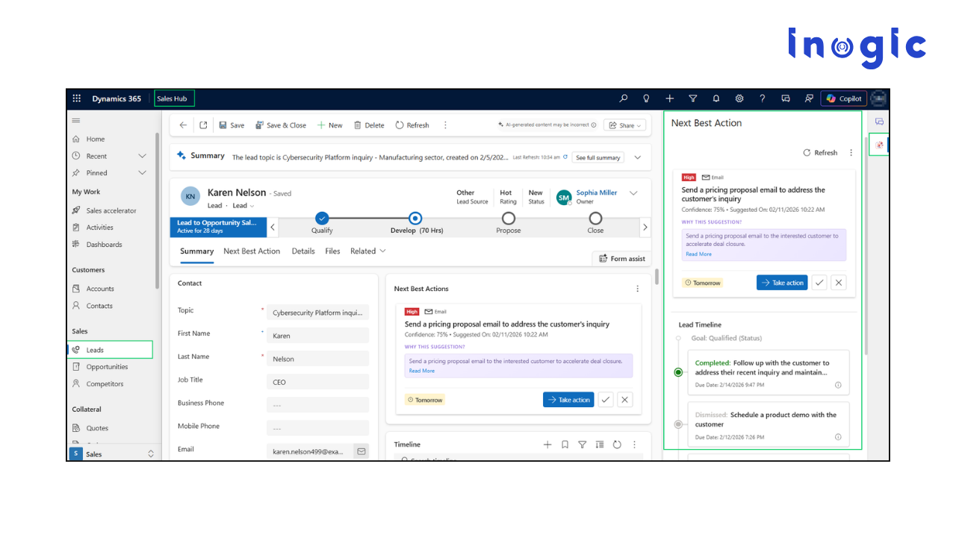This screenshot has width=956, height=537.
Task: Move process stages left with arrow
Action: 273,227
